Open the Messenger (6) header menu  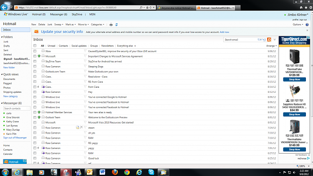(x=58, y=14)
